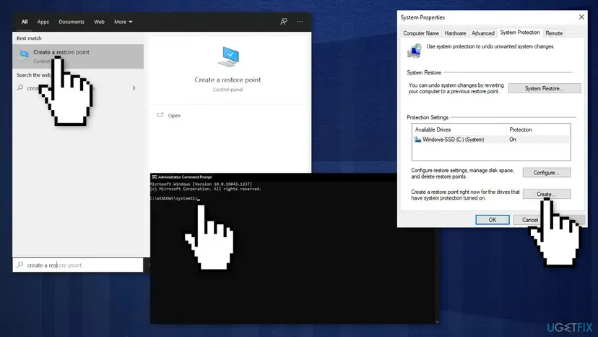
Task: Select the All search filter tab
Action: pyautogui.click(x=25, y=22)
